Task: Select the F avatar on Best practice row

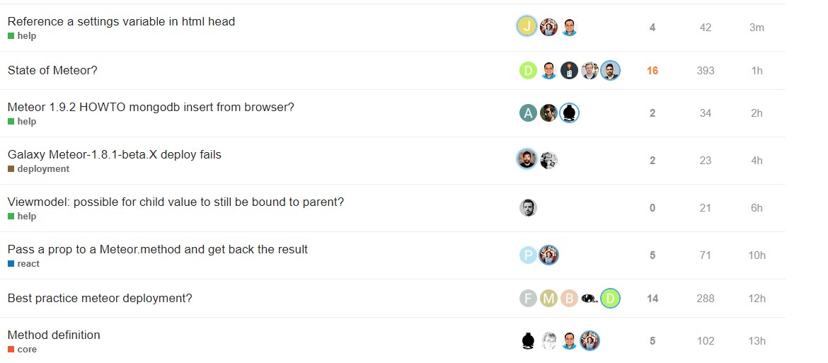Action: click(x=528, y=299)
